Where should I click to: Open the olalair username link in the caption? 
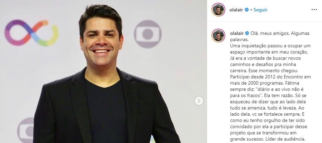point(237,33)
